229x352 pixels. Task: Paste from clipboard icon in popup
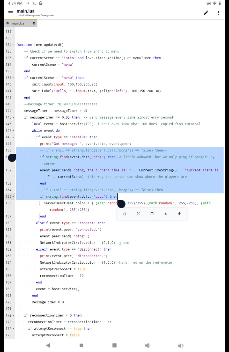(x=152, y=214)
